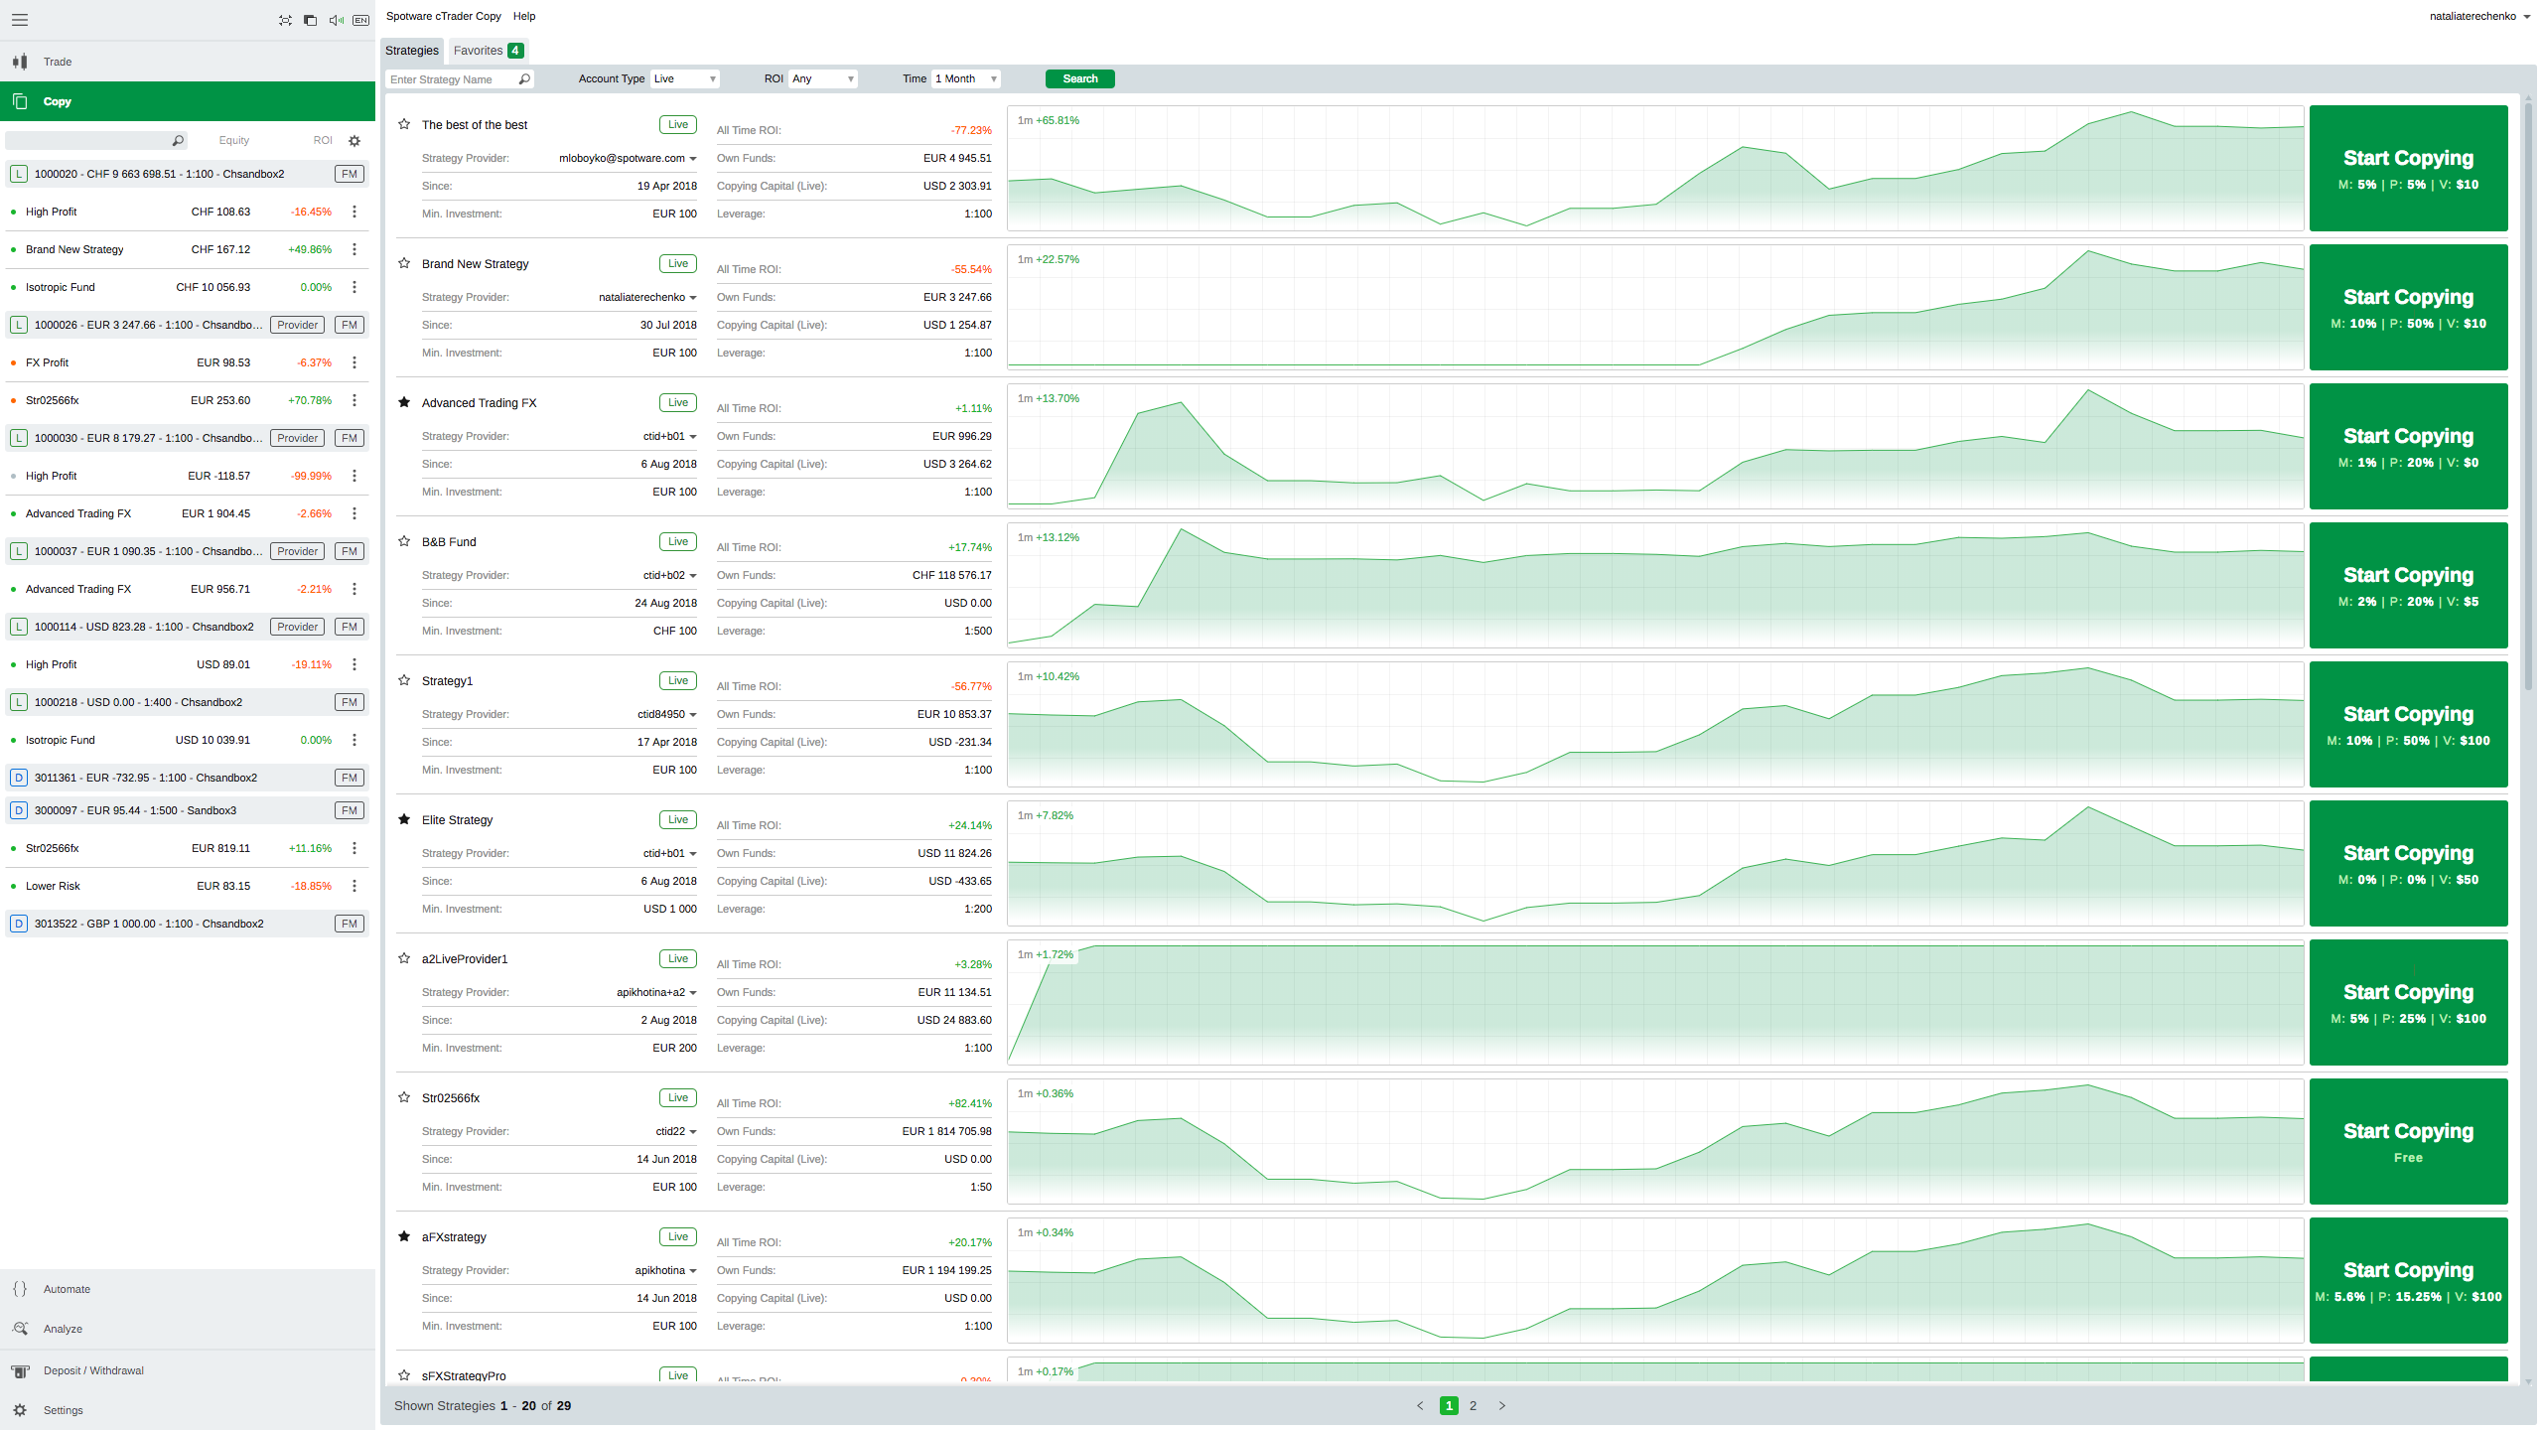Favorite The best of the best strategy
Viewport: 2542px width, 1430px height.
tap(404, 124)
